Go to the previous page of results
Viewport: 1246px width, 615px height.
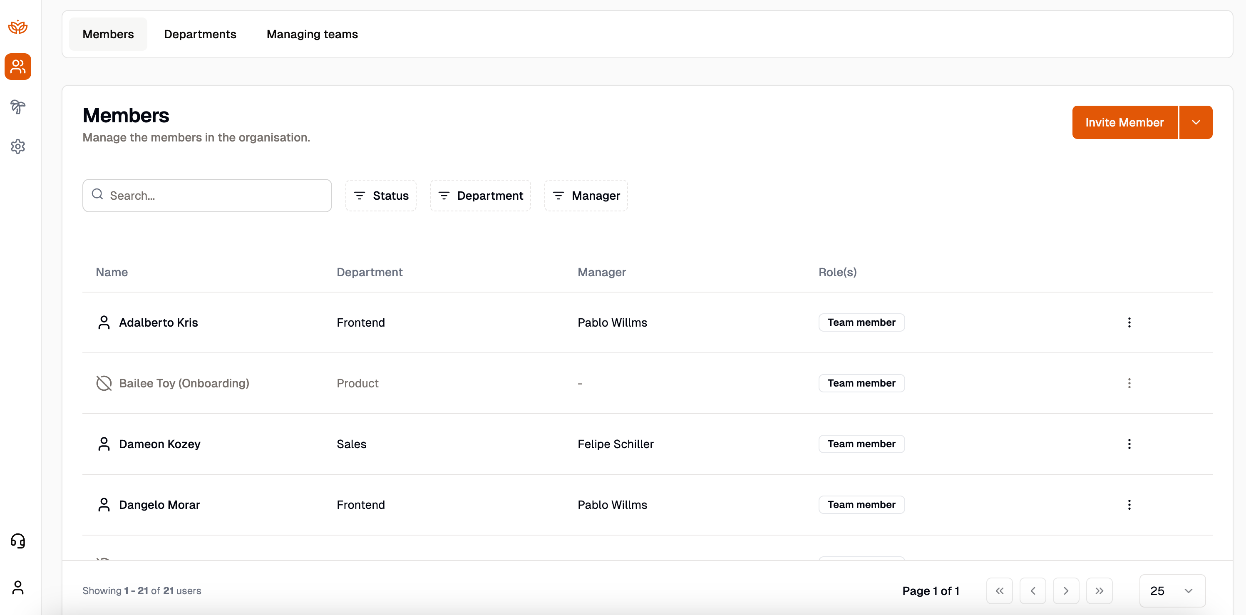click(x=1033, y=591)
